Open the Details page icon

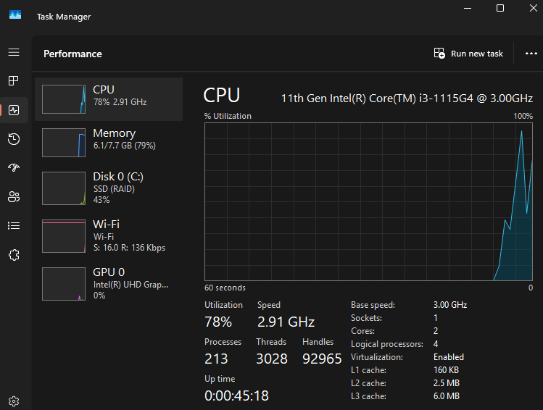(13, 225)
